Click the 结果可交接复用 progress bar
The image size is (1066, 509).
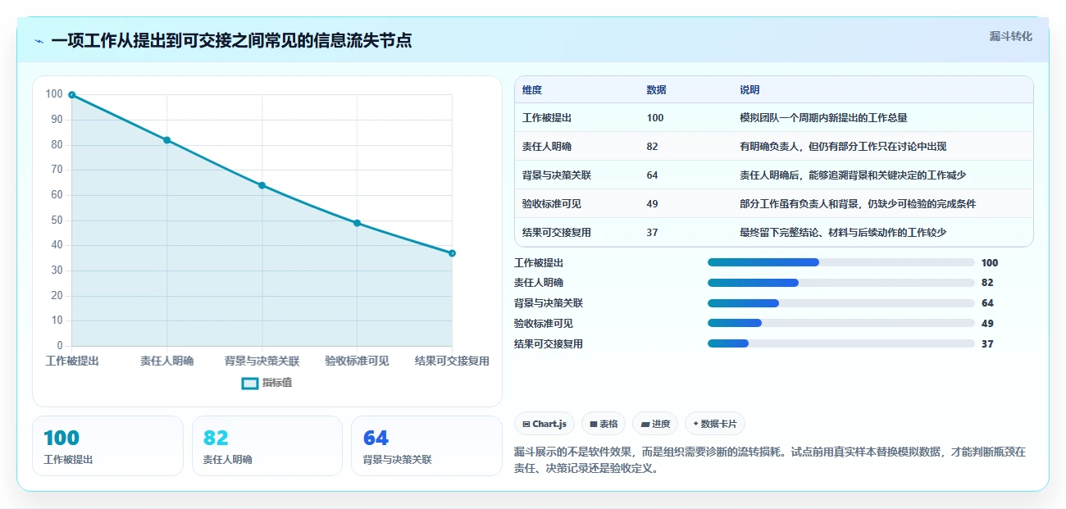coord(840,343)
